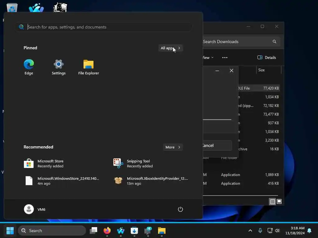The width and height of the screenshot is (318, 238).
Task: Select the file sized 3,230 KB
Action: click(x=259, y=140)
